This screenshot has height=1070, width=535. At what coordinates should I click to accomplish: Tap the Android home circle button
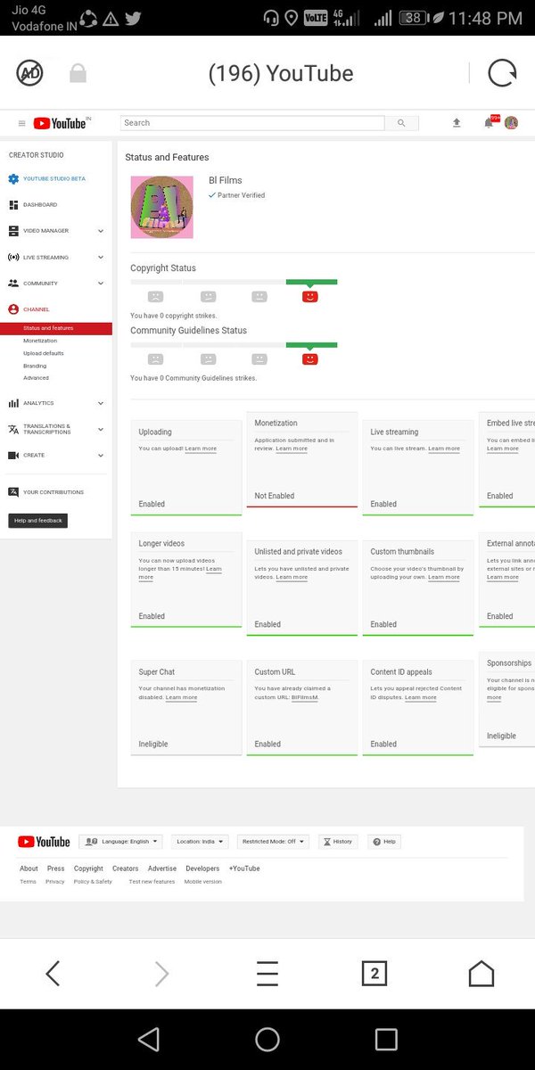[x=267, y=1039]
